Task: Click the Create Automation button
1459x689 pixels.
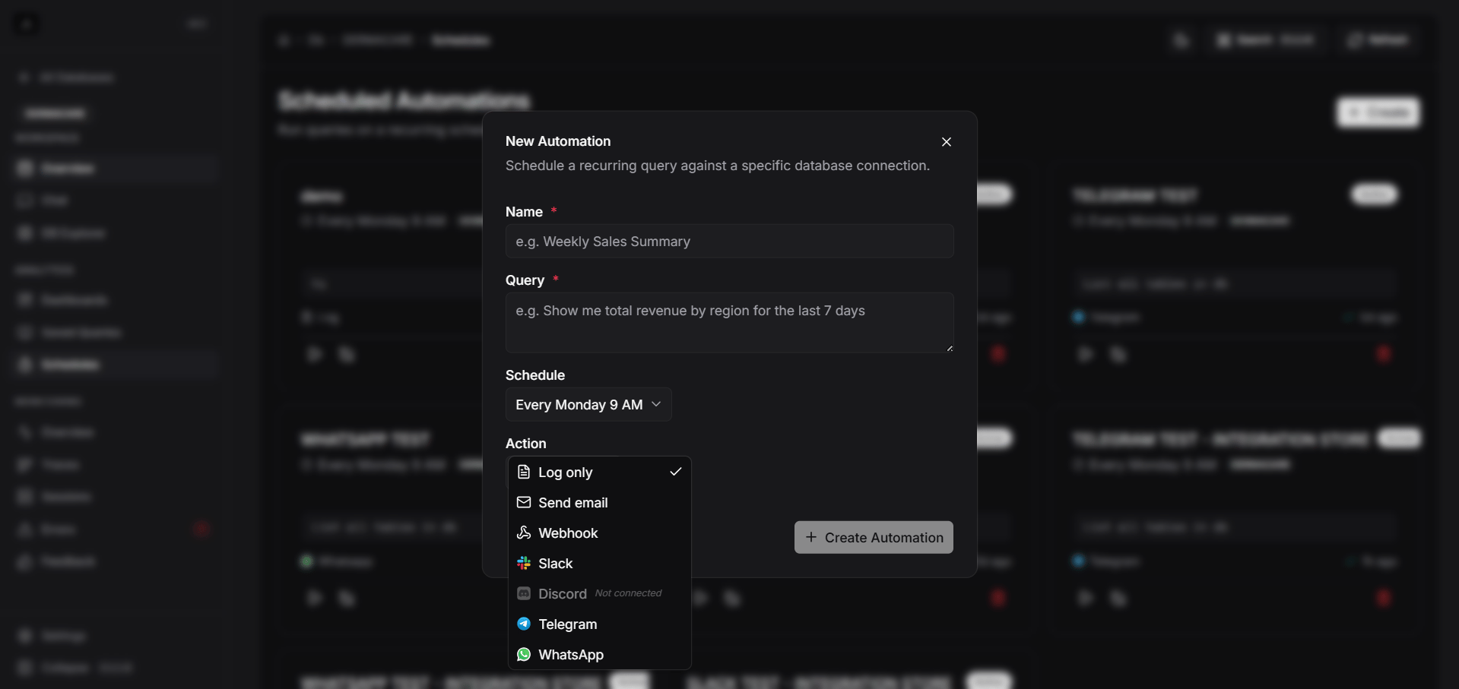Action: coord(874,537)
